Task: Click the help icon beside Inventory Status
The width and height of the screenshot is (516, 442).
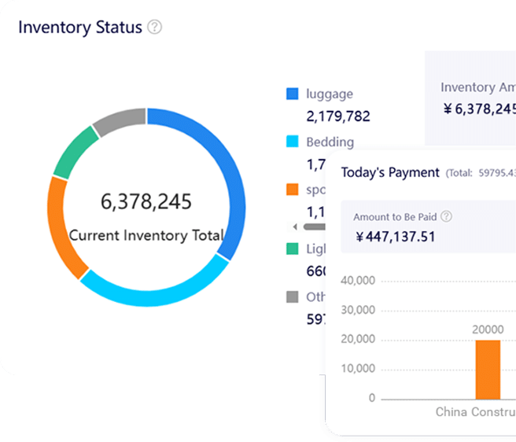Action: 155,28
